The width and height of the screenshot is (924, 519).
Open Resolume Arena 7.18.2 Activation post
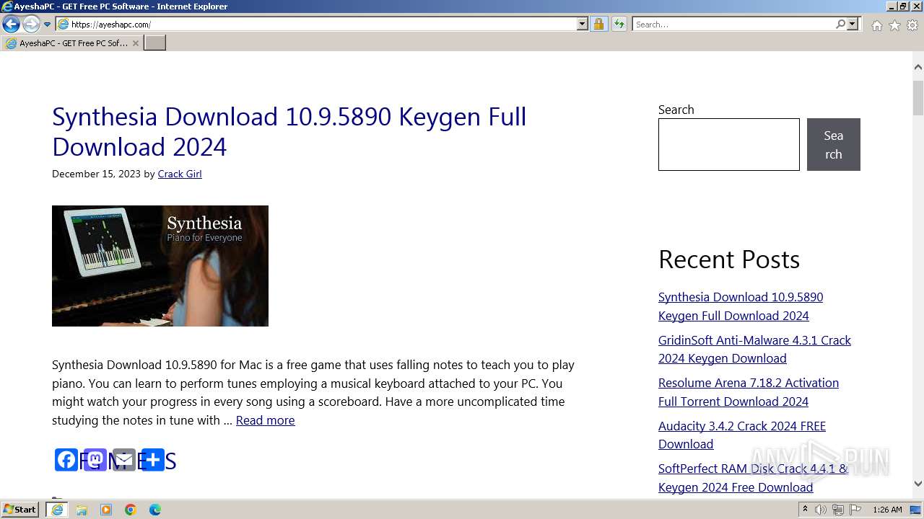(x=749, y=392)
